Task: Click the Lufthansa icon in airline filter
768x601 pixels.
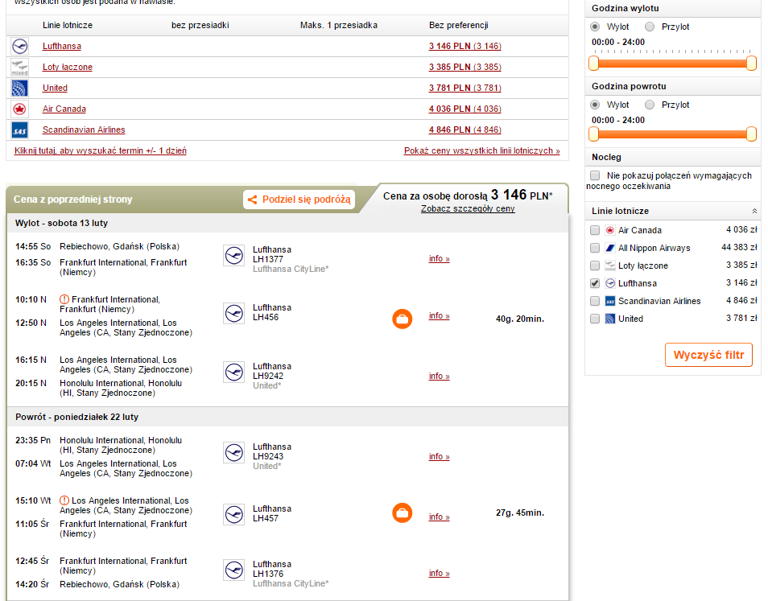Action: [610, 283]
